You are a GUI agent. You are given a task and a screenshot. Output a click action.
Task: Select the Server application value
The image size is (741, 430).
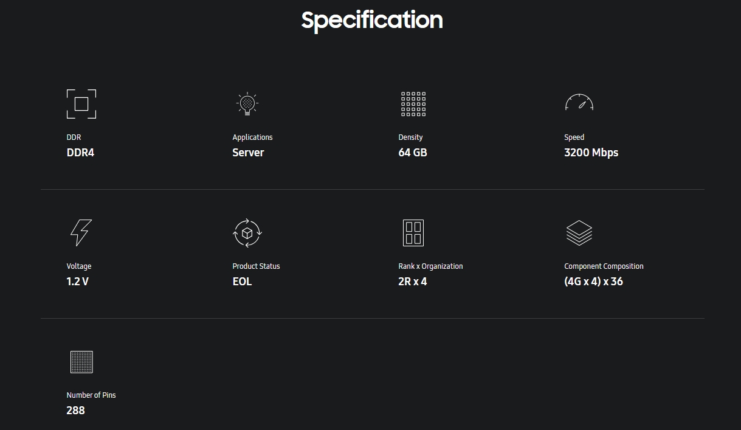[x=248, y=153]
